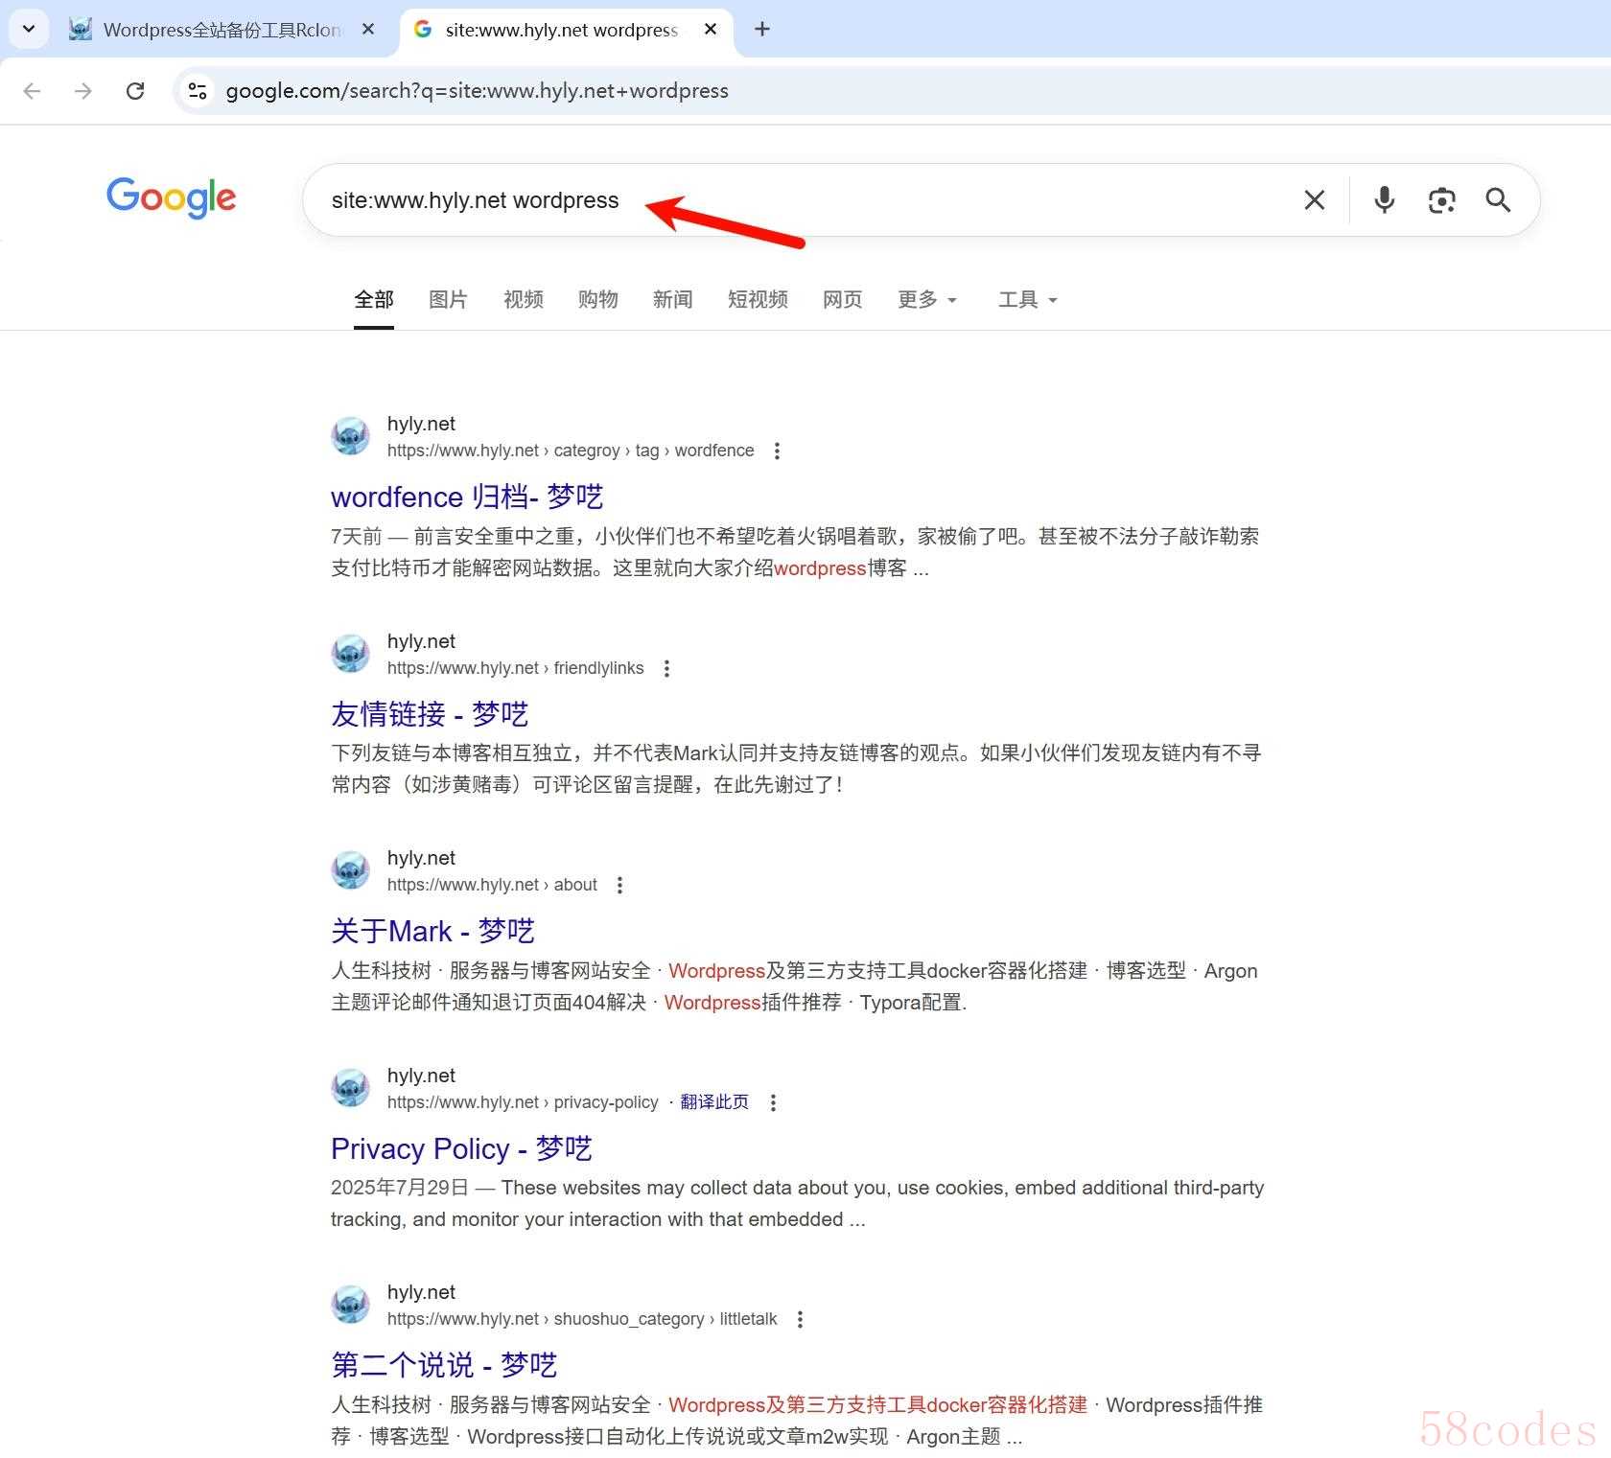Reload the current page

(x=135, y=91)
